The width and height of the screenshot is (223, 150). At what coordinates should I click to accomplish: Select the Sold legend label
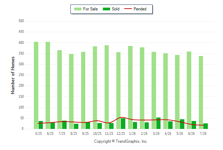coord(116,9)
